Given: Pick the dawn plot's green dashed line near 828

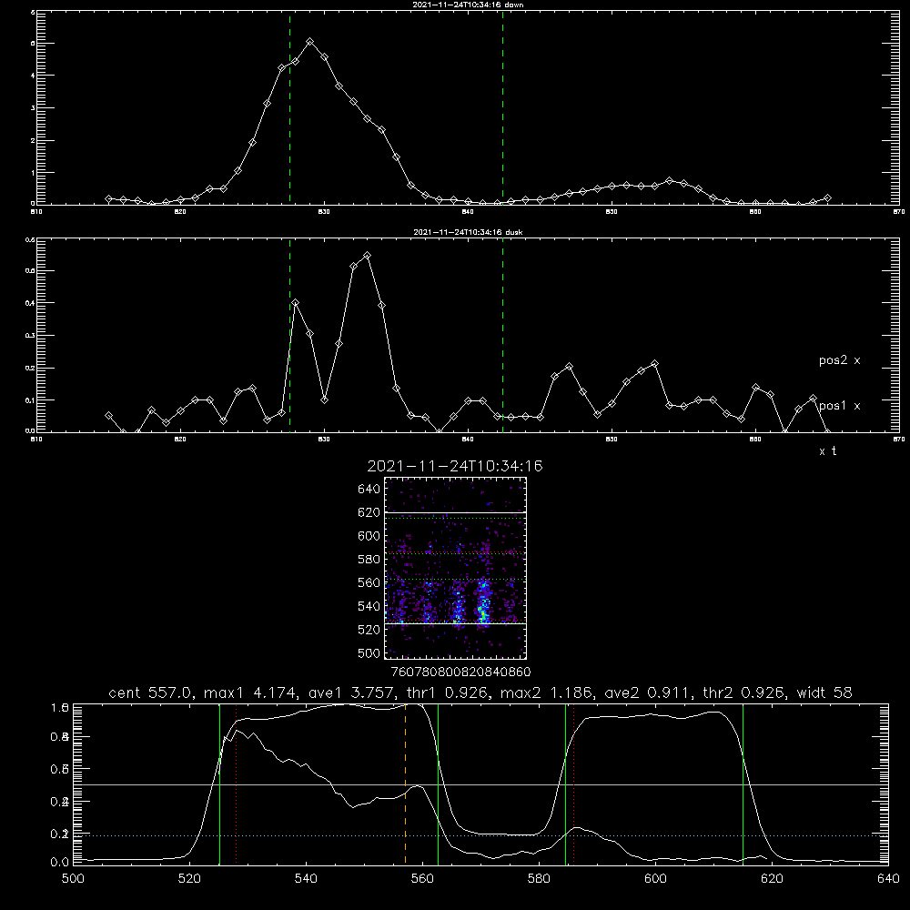Looking at the screenshot, I should click(289, 107).
